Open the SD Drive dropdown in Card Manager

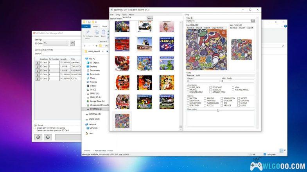coord(56,43)
